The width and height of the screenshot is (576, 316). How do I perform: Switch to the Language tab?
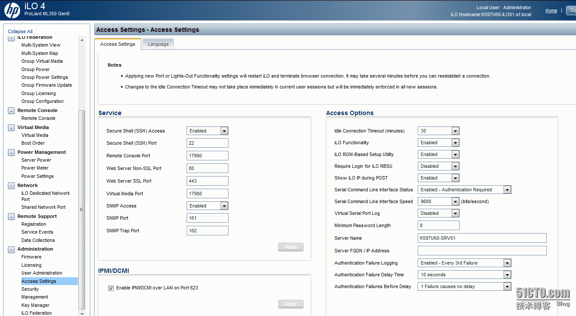[158, 44]
